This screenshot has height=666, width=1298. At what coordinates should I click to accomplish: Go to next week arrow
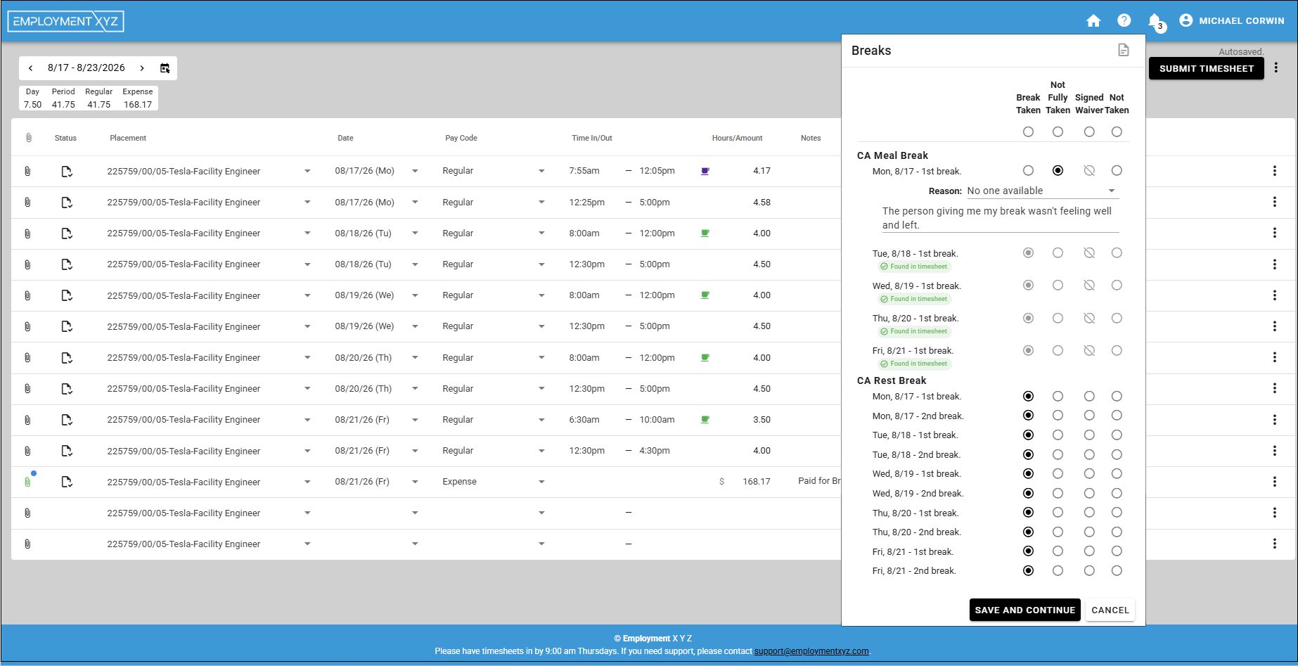[x=142, y=68]
